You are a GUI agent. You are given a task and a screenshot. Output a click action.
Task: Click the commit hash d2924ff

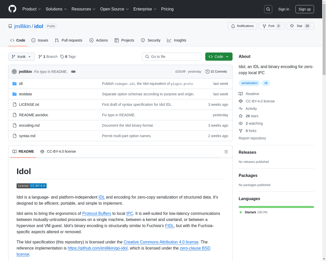pyautogui.click(x=180, y=72)
